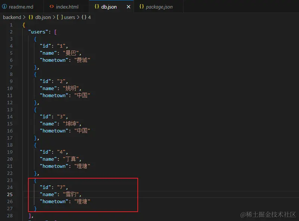This screenshot has width=299, height=221.
Task: Click the closing brace on line 12
Action: (x=35, y=103)
